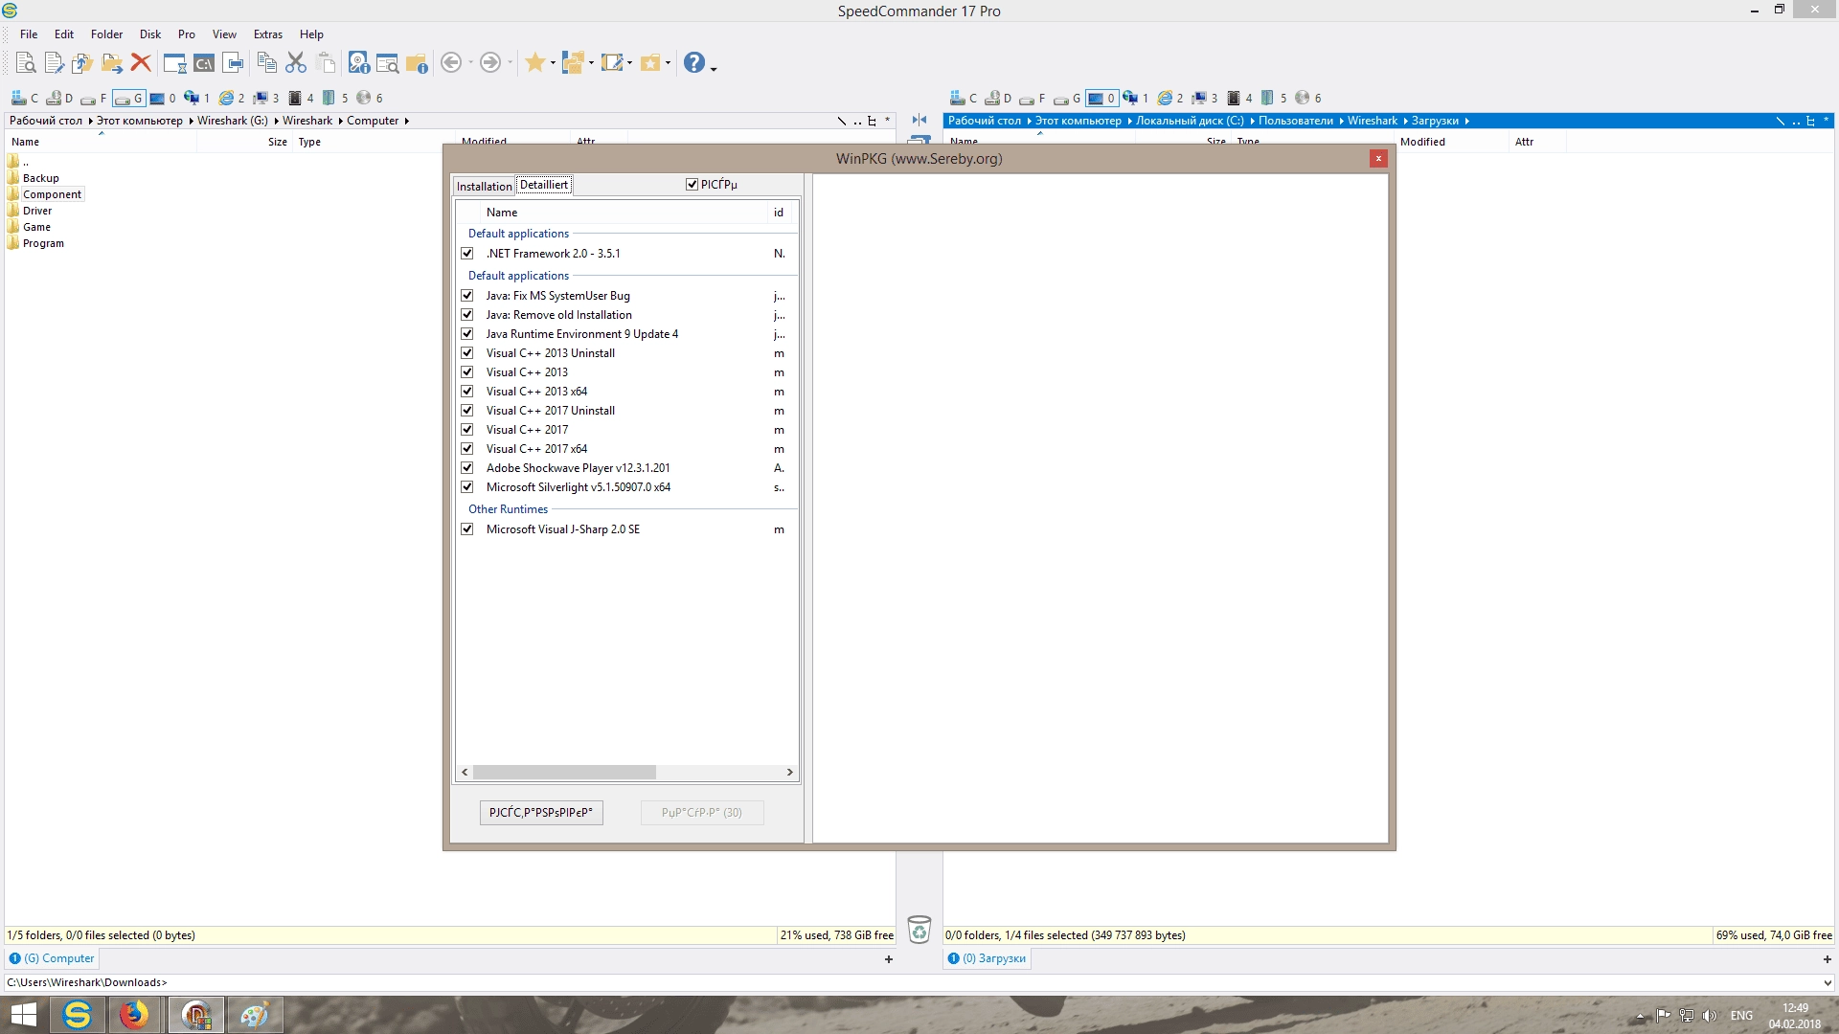Click the scissors Cut toolbar icon
This screenshot has width=1839, height=1034.
coord(296,63)
